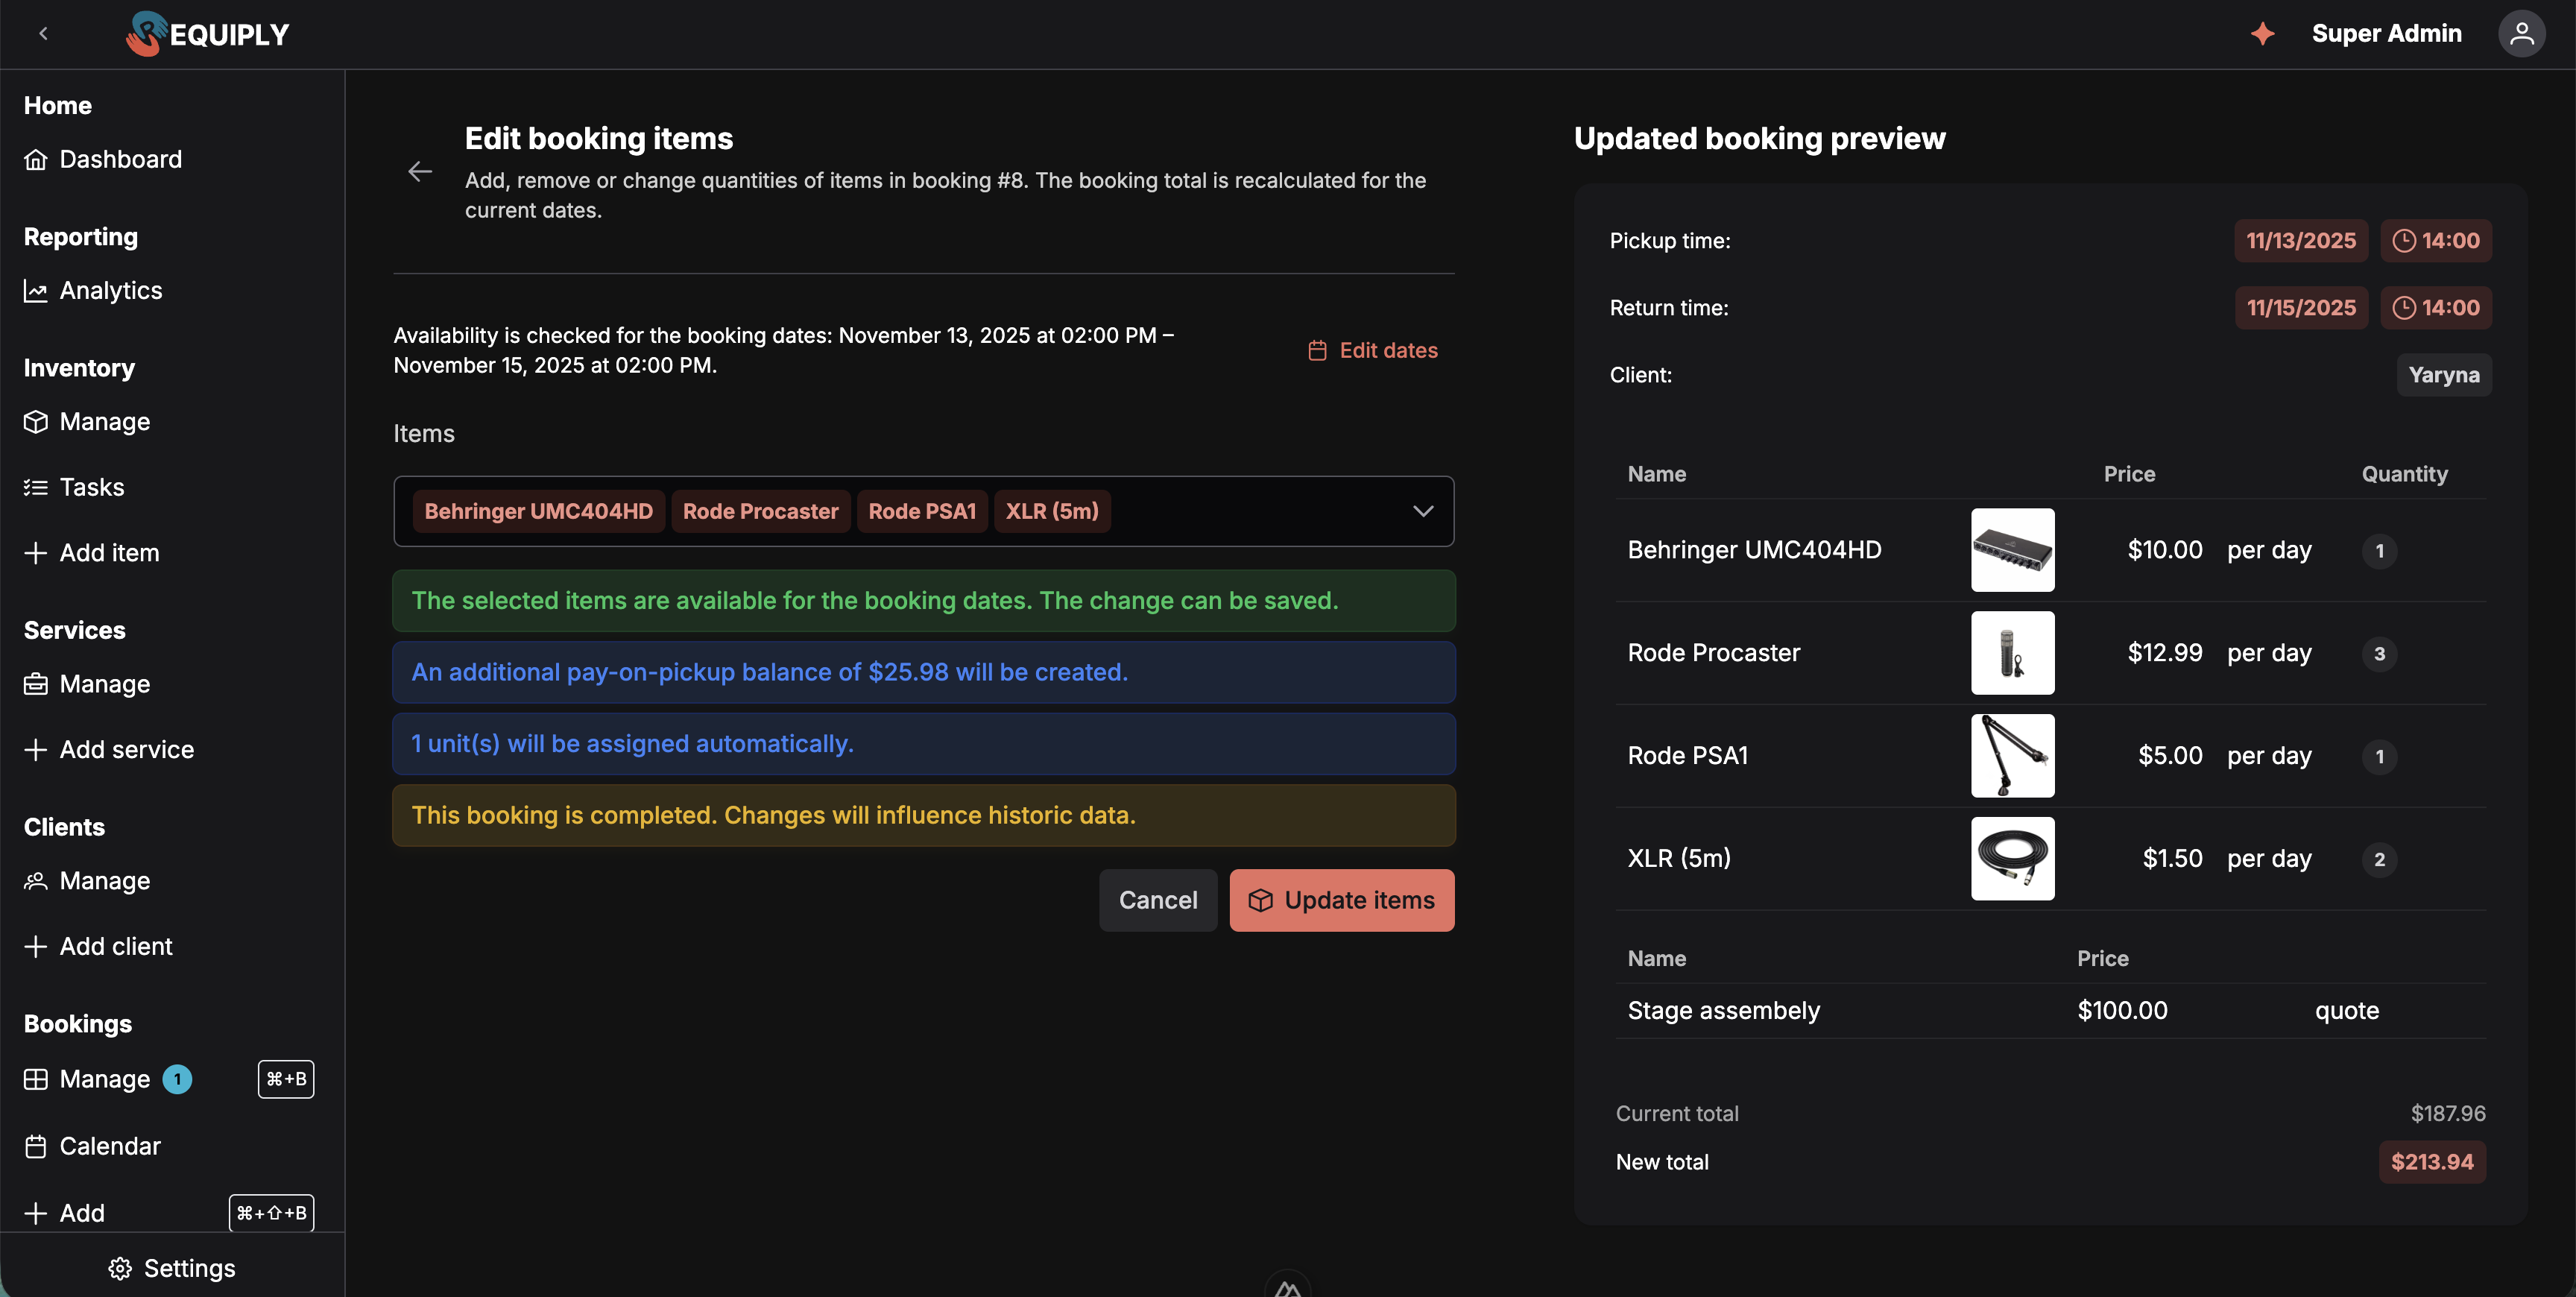This screenshot has height=1297, width=2576.
Task: Open the Rode Procaster microphone thumbnail
Action: point(2013,653)
